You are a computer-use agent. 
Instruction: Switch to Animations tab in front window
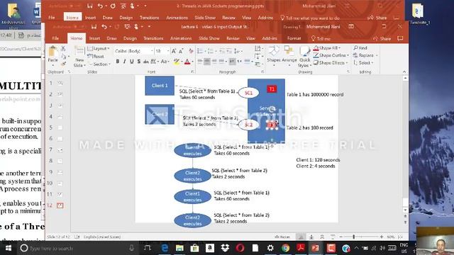tap(181, 38)
